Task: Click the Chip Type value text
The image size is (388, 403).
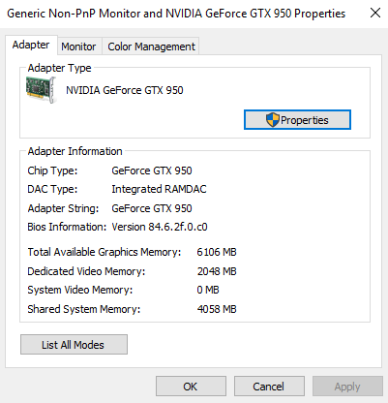Action: pyautogui.click(x=152, y=170)
